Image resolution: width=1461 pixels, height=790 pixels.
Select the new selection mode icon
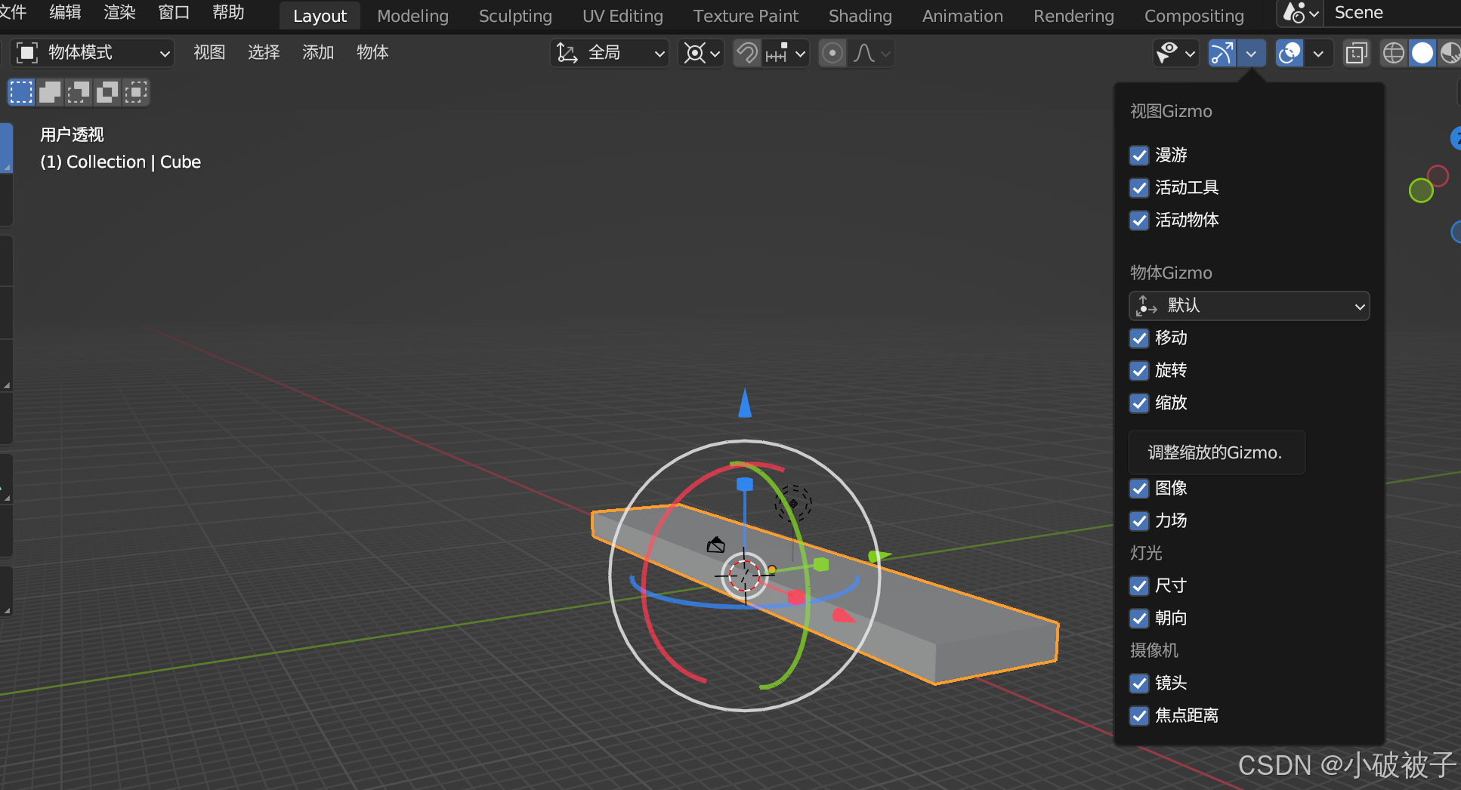point(21,92)
